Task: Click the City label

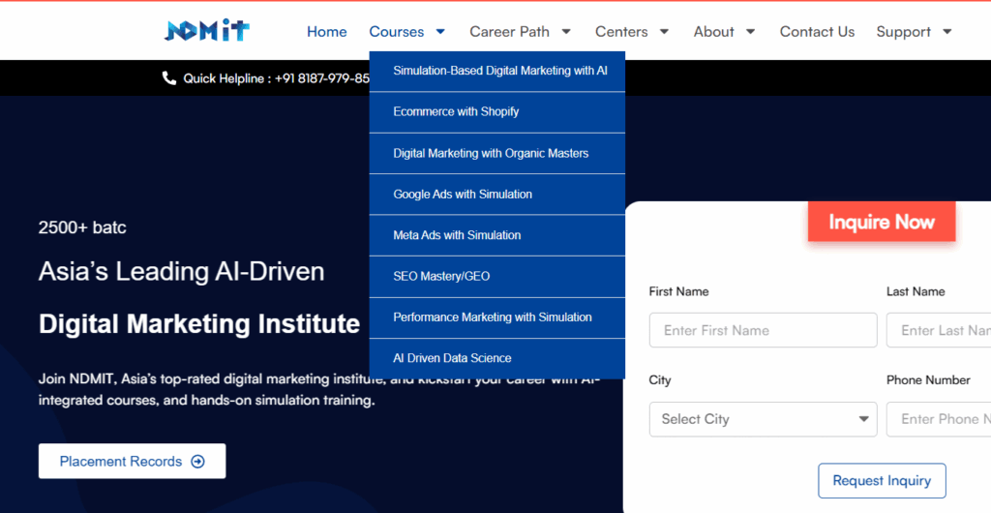Action: [x=660, y=380]
